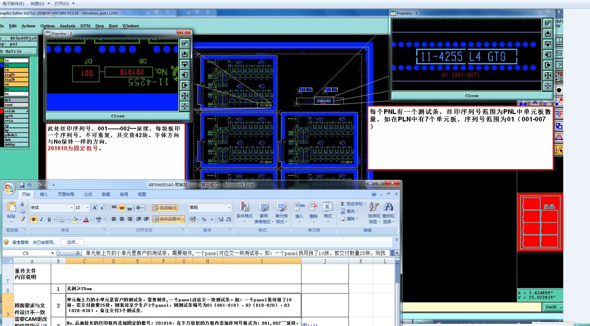Viewport: 590px width, 326px height.
Task: Open the 刻录(U) dropdown at top
Action: click(x=40, y=4)
